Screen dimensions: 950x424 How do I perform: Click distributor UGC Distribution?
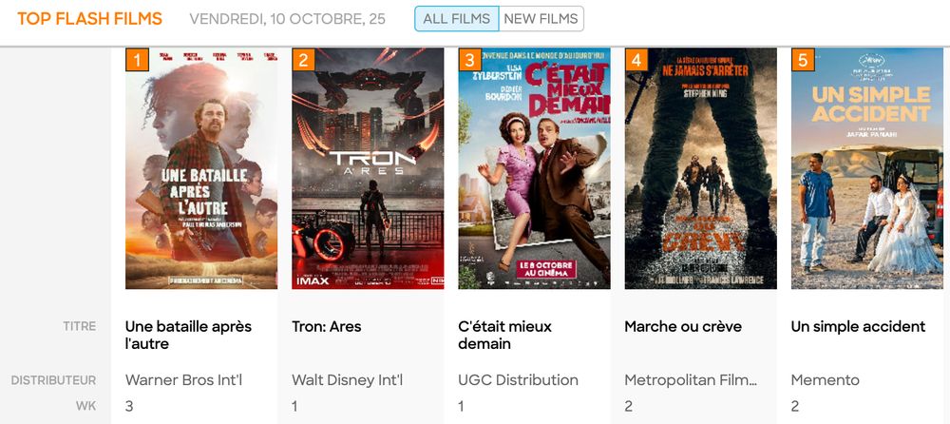point(518,380)
